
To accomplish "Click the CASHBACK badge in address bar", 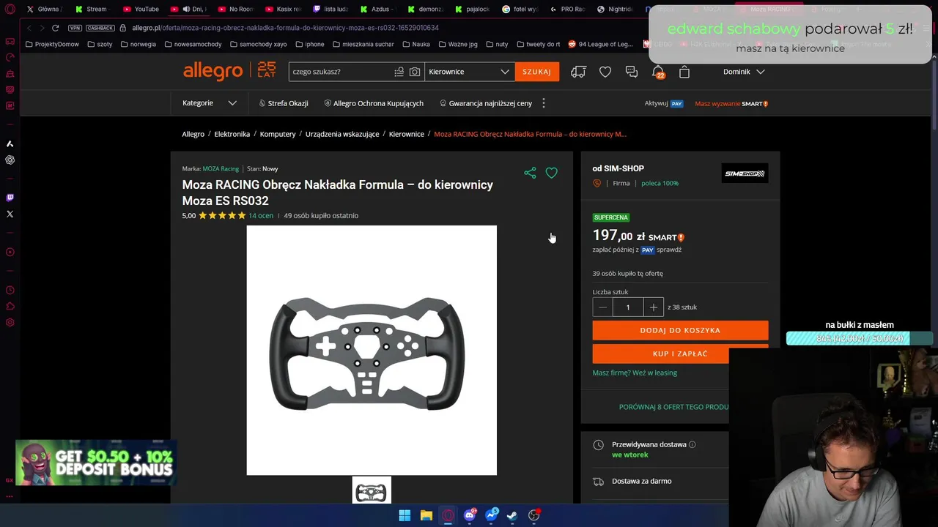I will coord(100,28).
